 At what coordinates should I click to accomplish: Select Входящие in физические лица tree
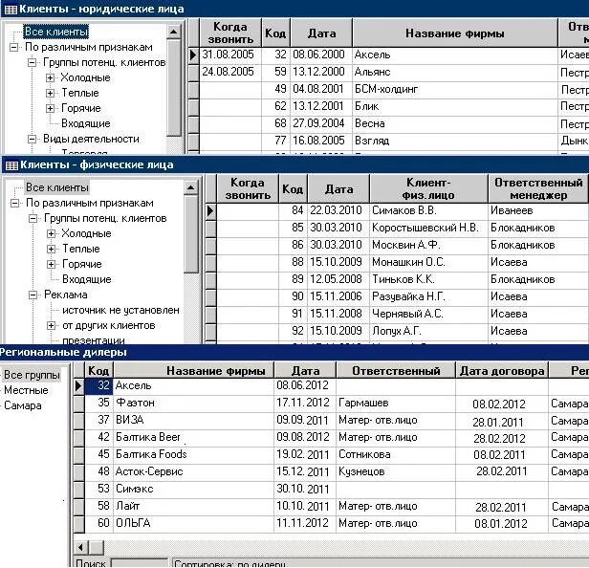(x=86, y=279)
